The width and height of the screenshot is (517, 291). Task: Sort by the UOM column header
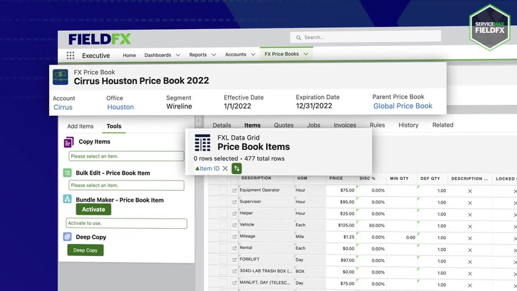pos(302,178)
